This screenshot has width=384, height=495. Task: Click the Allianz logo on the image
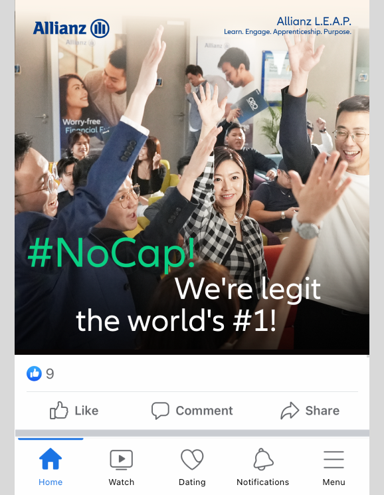coord(71,28)
